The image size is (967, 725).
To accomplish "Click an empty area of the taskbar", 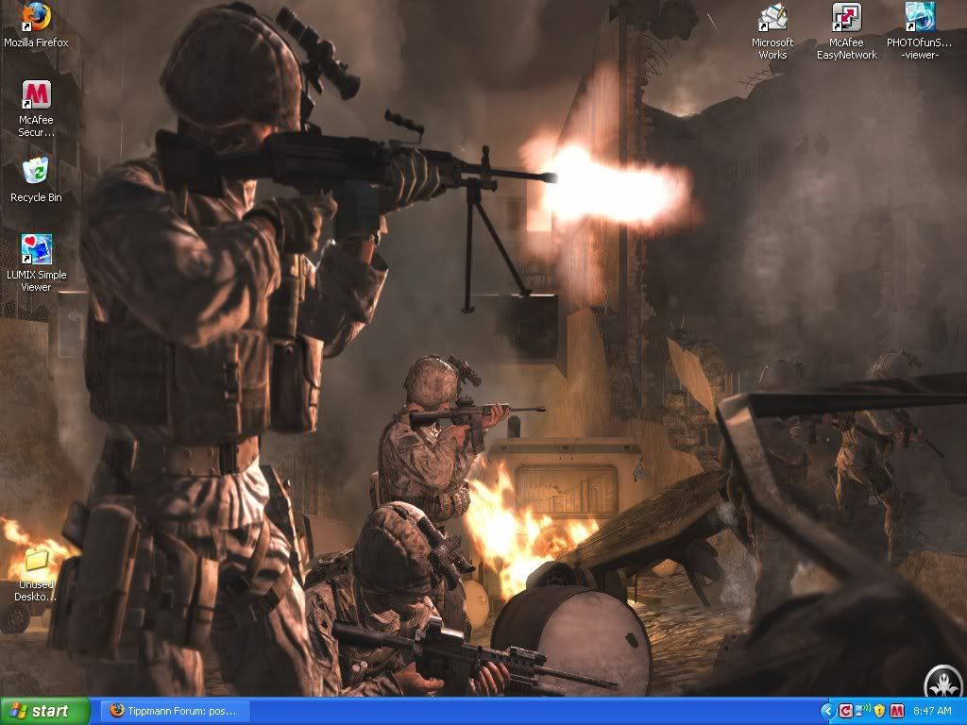I will pos(529,711).
